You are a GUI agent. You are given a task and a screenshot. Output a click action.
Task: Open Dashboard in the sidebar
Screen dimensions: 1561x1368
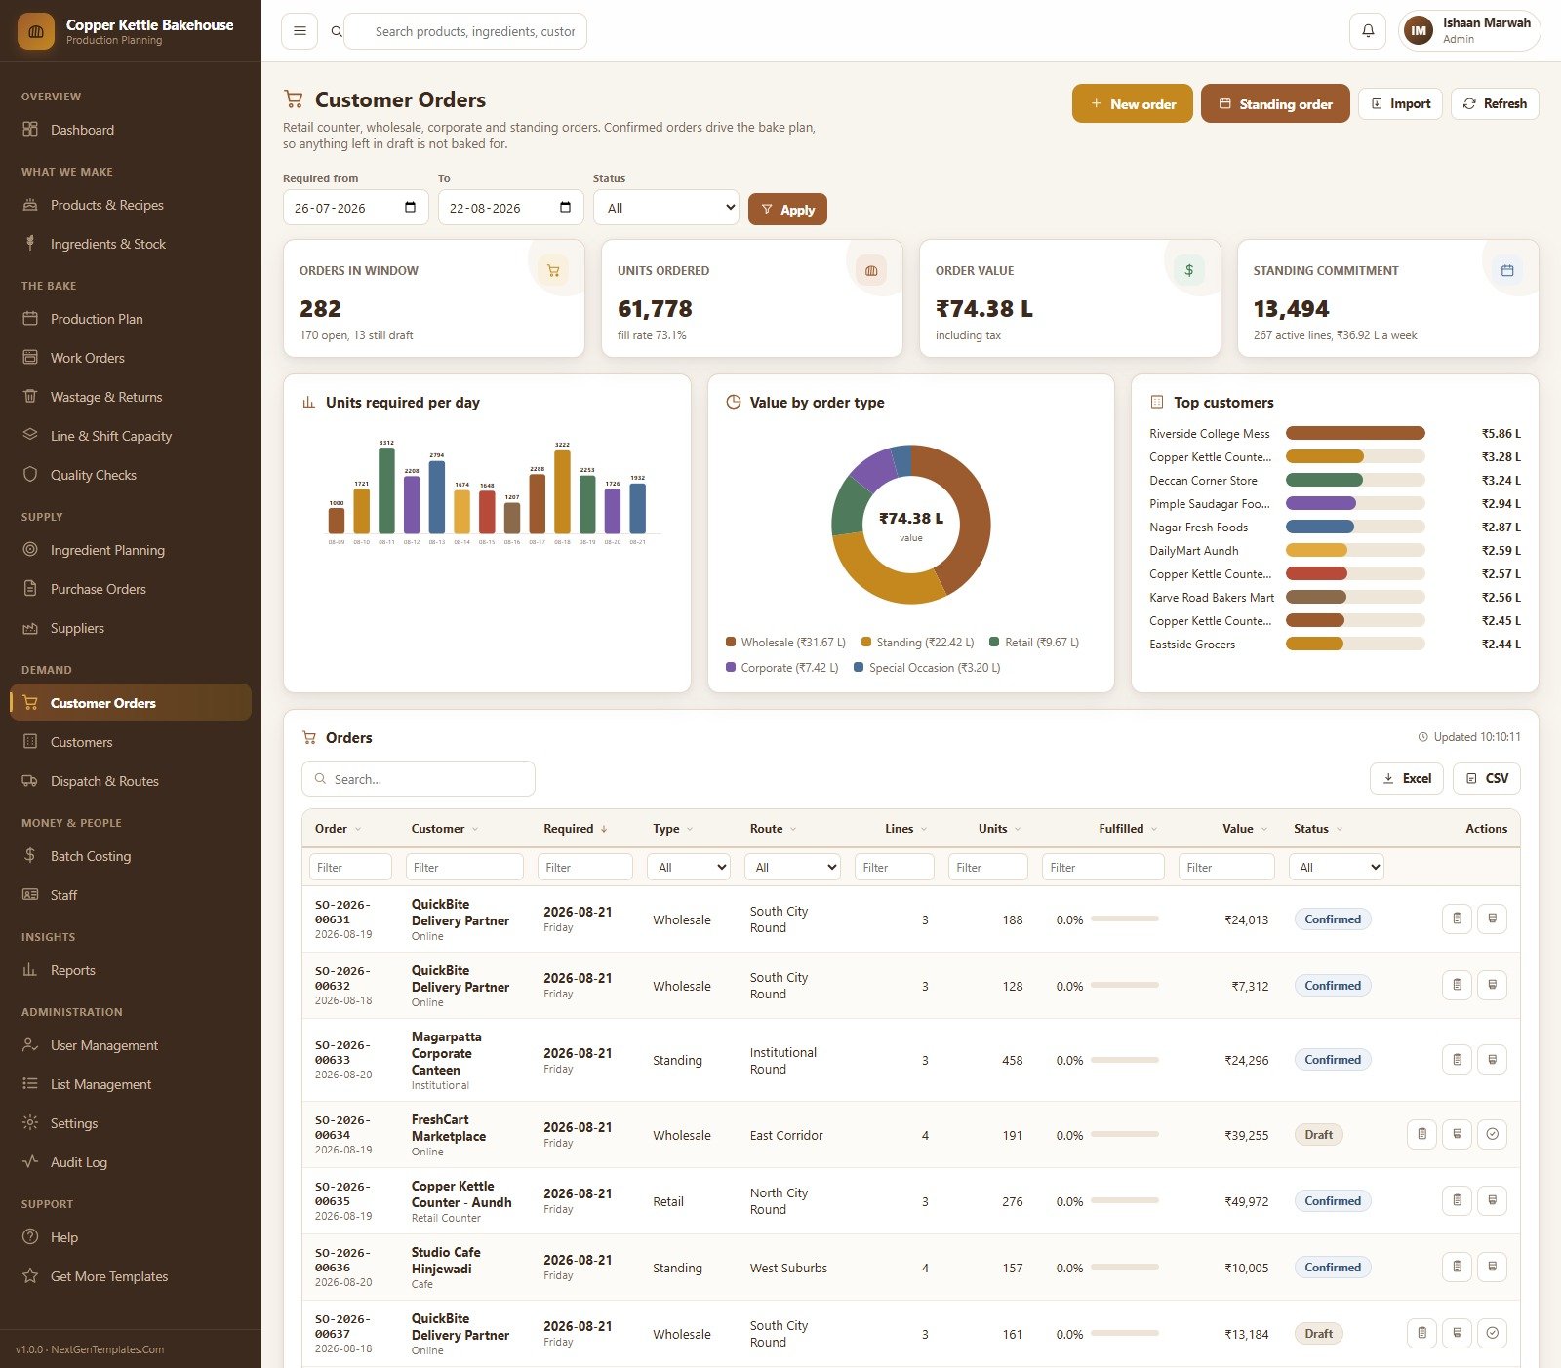click(x=131, y=130)
